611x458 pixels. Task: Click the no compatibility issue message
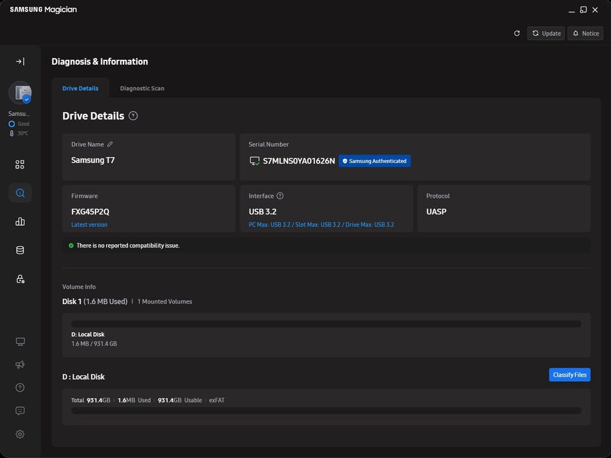[x=128, y=246]
